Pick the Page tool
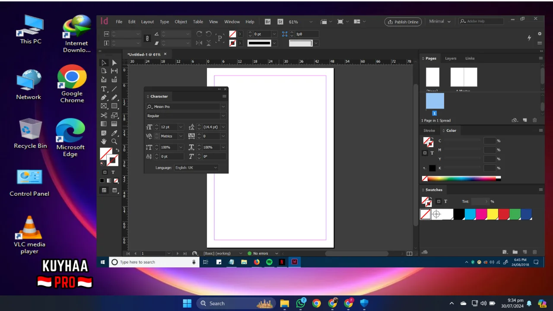The width and height of the screenshot is (553, 311). point(104,71)
